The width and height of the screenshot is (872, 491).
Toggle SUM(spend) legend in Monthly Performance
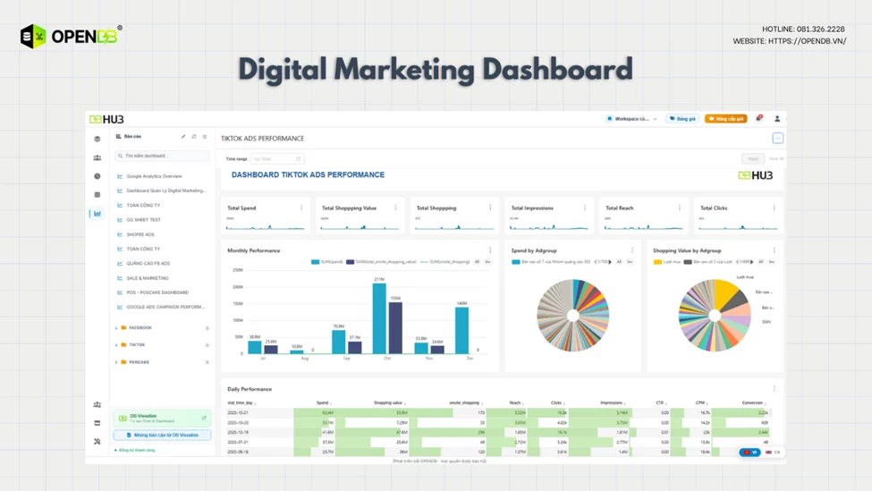[327, 262]
